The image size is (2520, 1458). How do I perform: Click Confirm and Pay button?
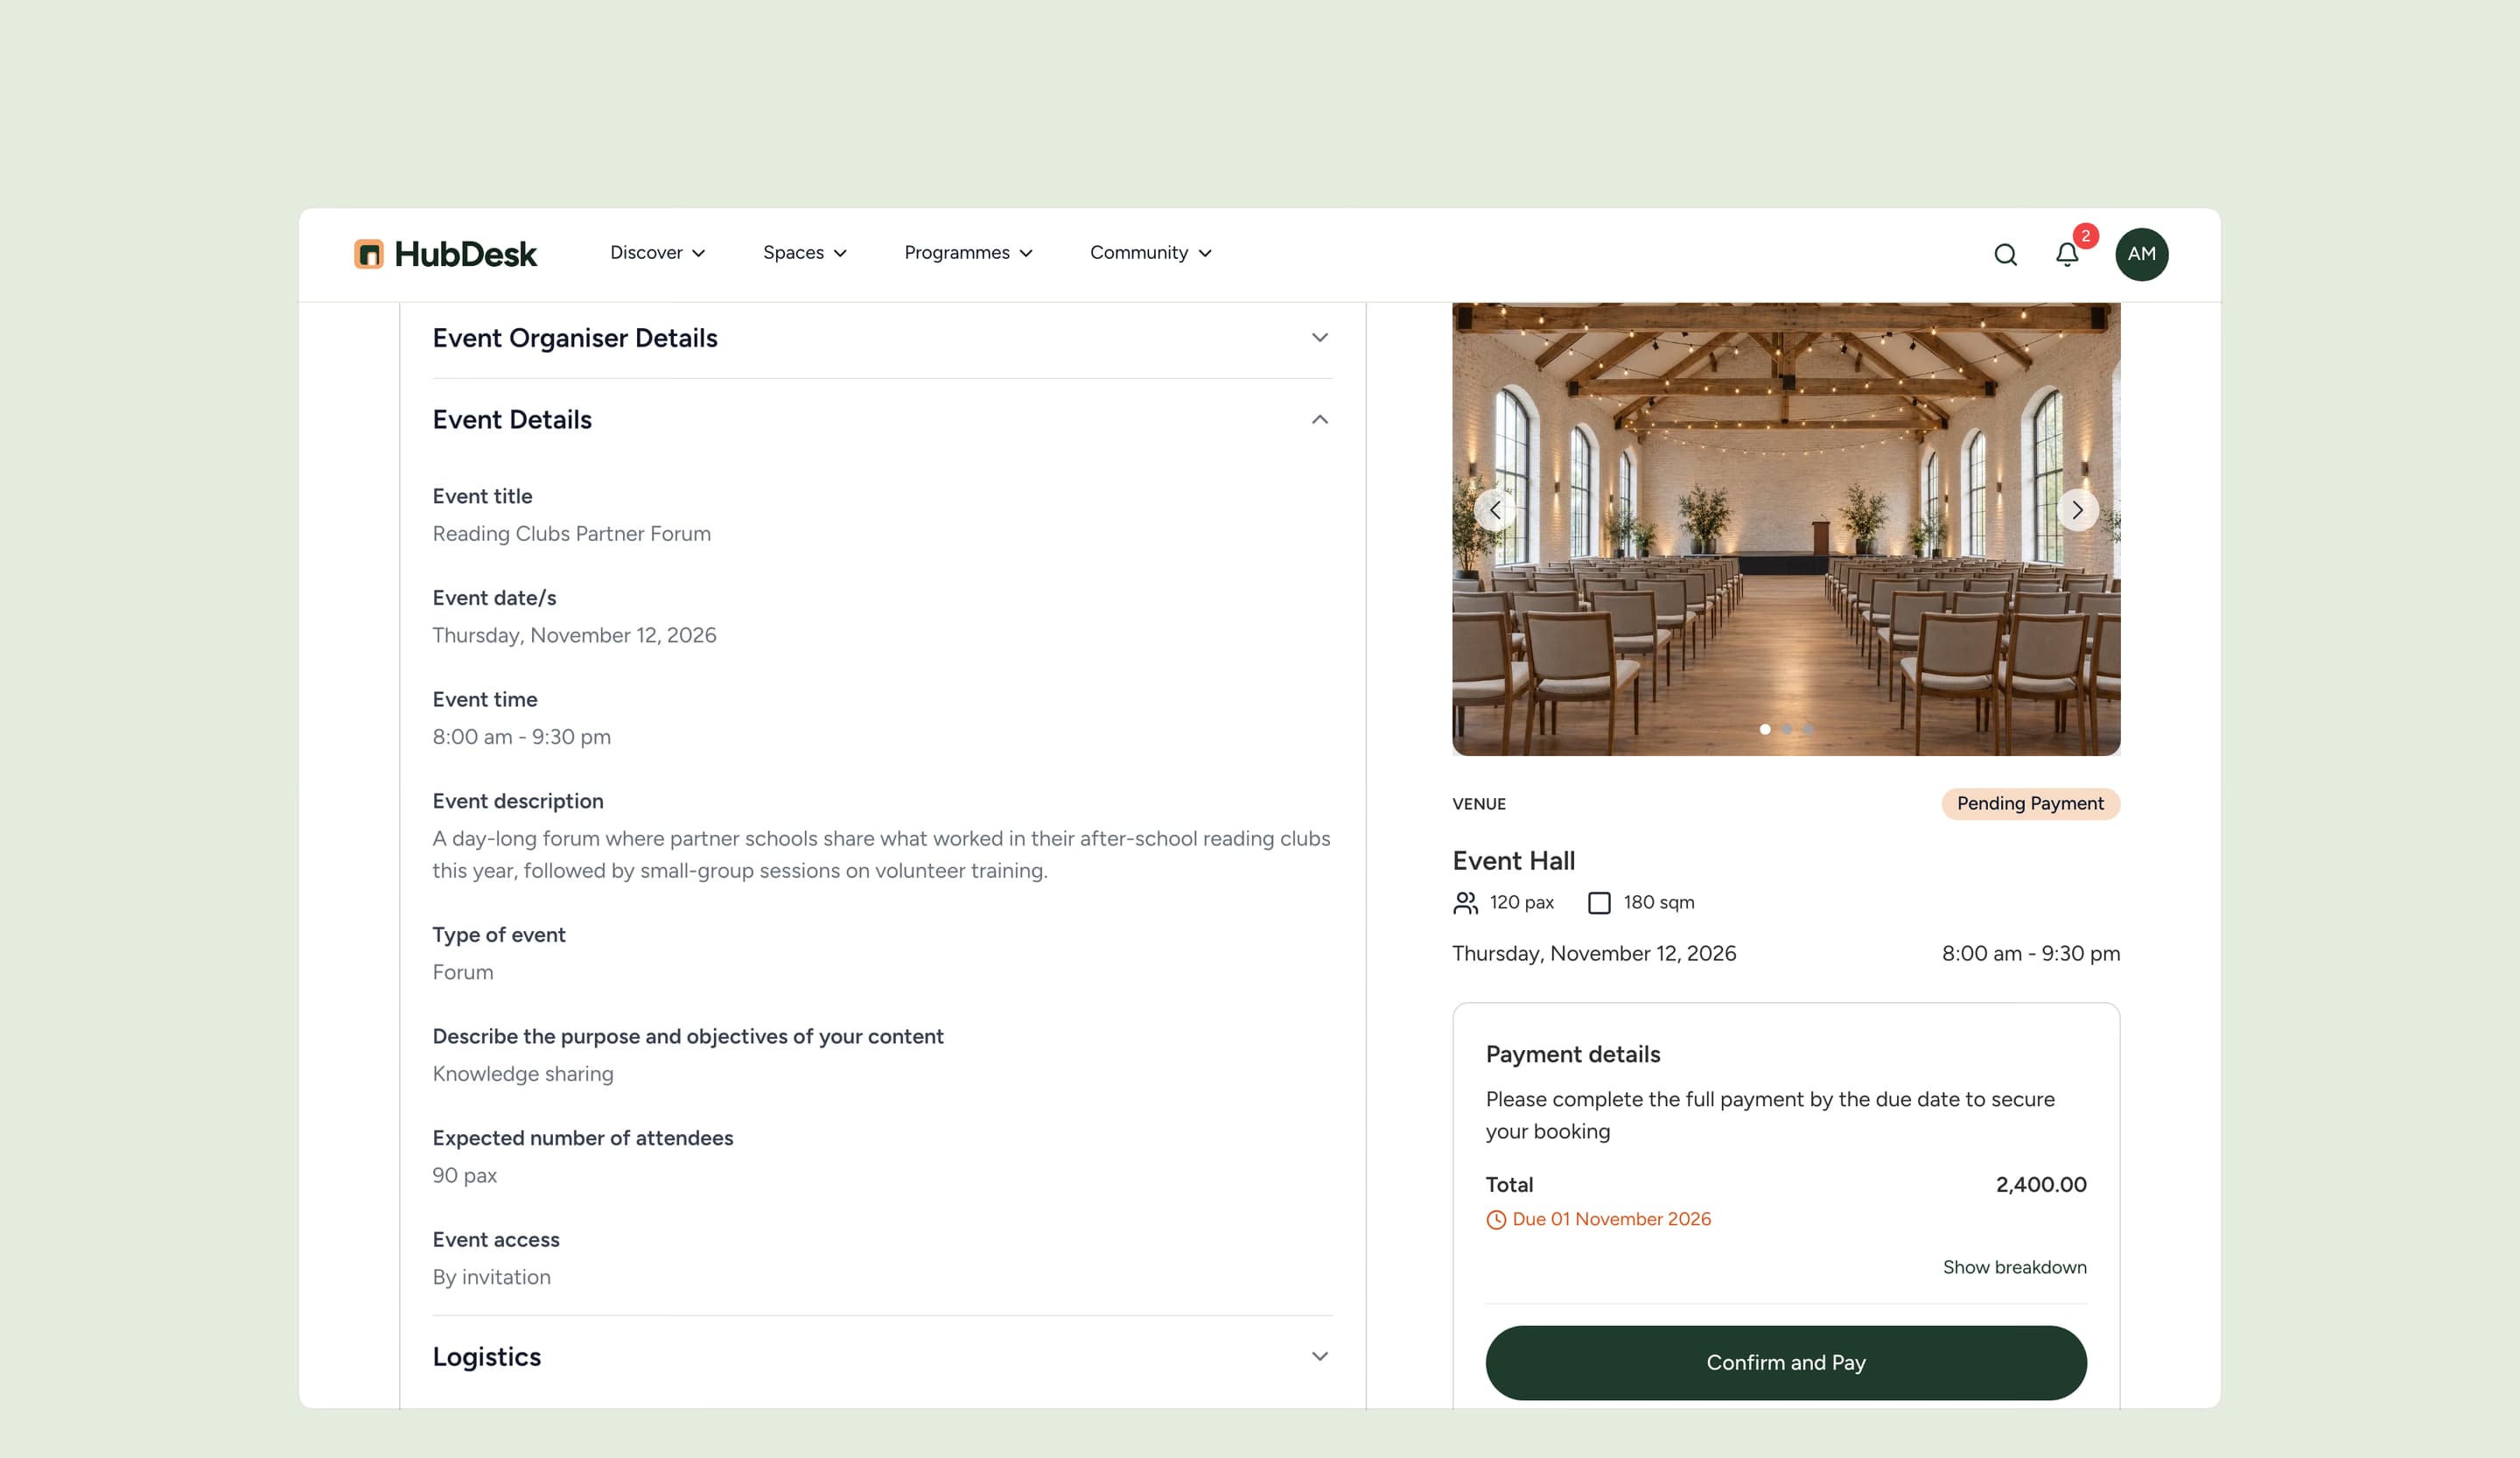[x=1786, y=1362]
